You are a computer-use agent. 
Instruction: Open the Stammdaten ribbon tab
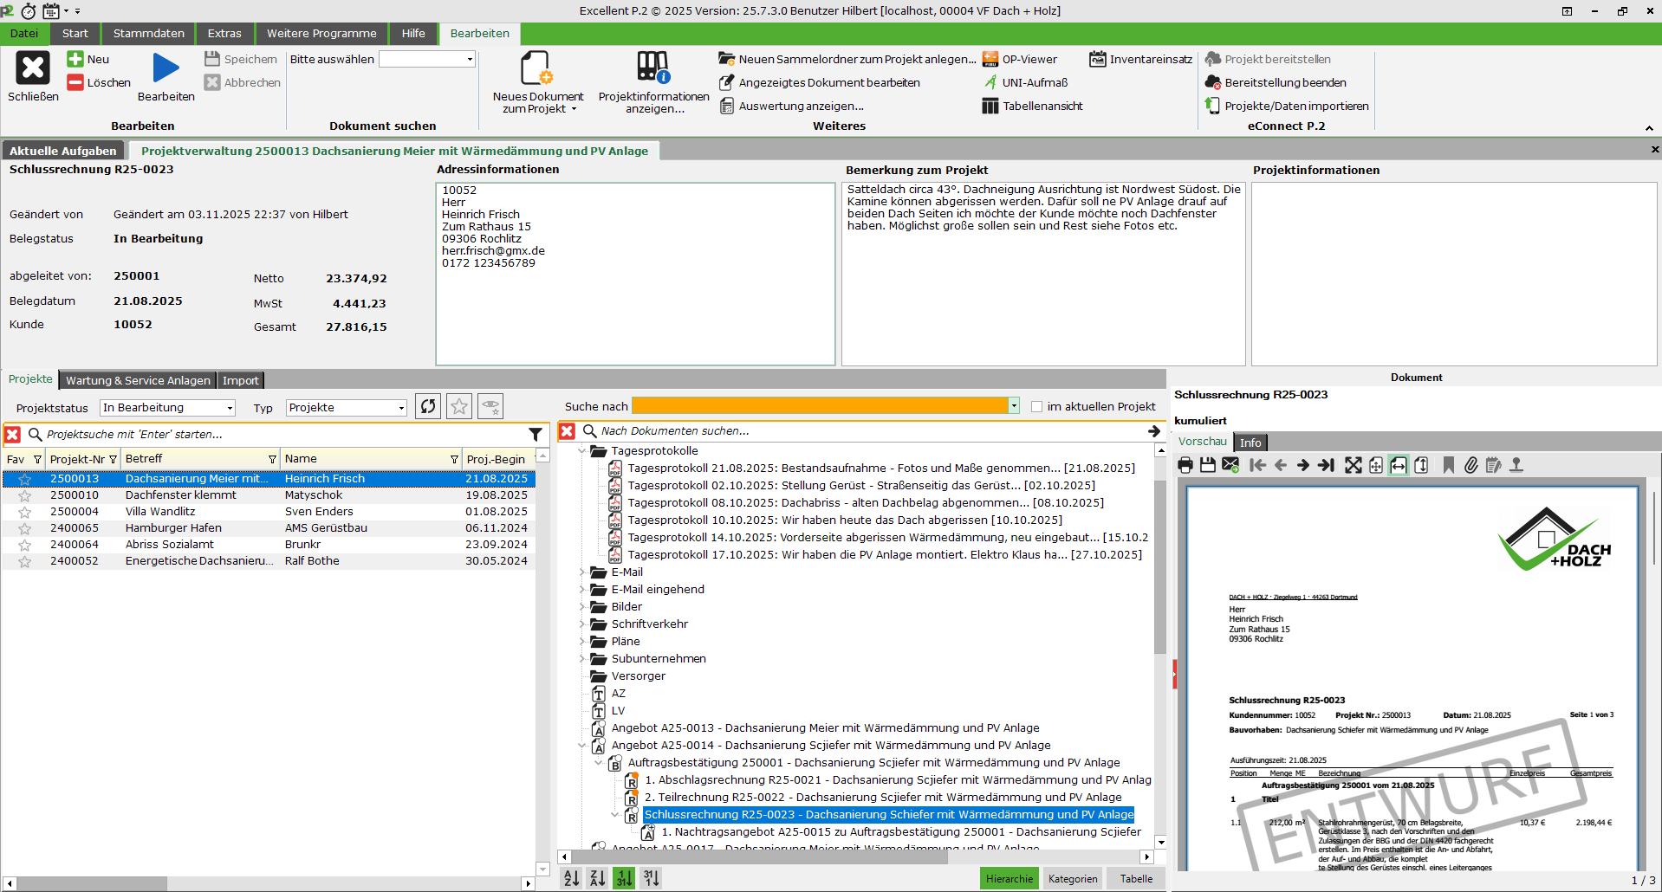pyautogui.click(x=148, y=34)
